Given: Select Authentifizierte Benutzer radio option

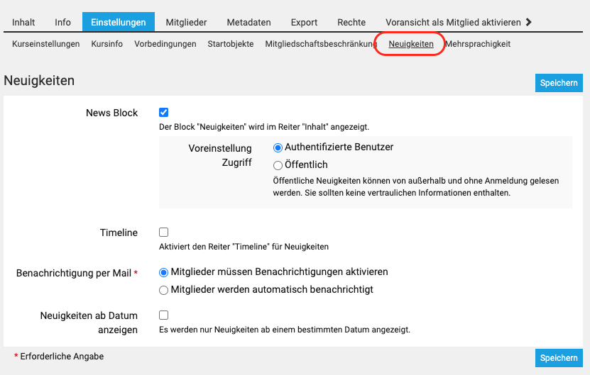Looking at the screenshot, I should coord(278,147).
